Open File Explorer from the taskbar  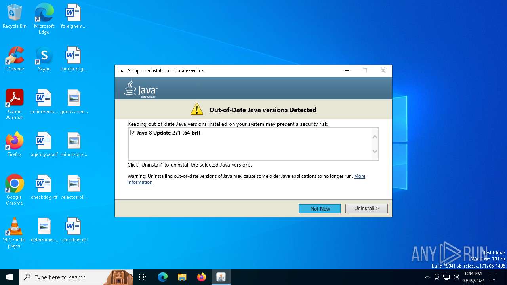pyautogui.click(x=182, y=277)
